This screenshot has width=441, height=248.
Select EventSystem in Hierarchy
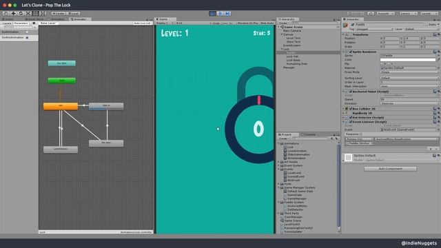(x=292, y=45)
